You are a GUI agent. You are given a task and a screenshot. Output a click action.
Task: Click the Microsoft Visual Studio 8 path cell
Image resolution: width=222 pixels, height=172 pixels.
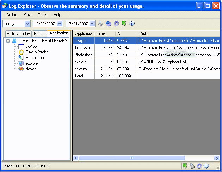(179, 69)
